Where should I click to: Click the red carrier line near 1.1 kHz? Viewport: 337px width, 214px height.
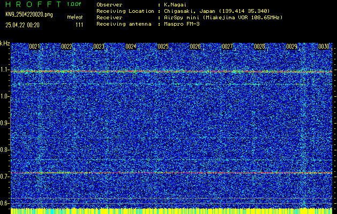(x=171, y=72)
